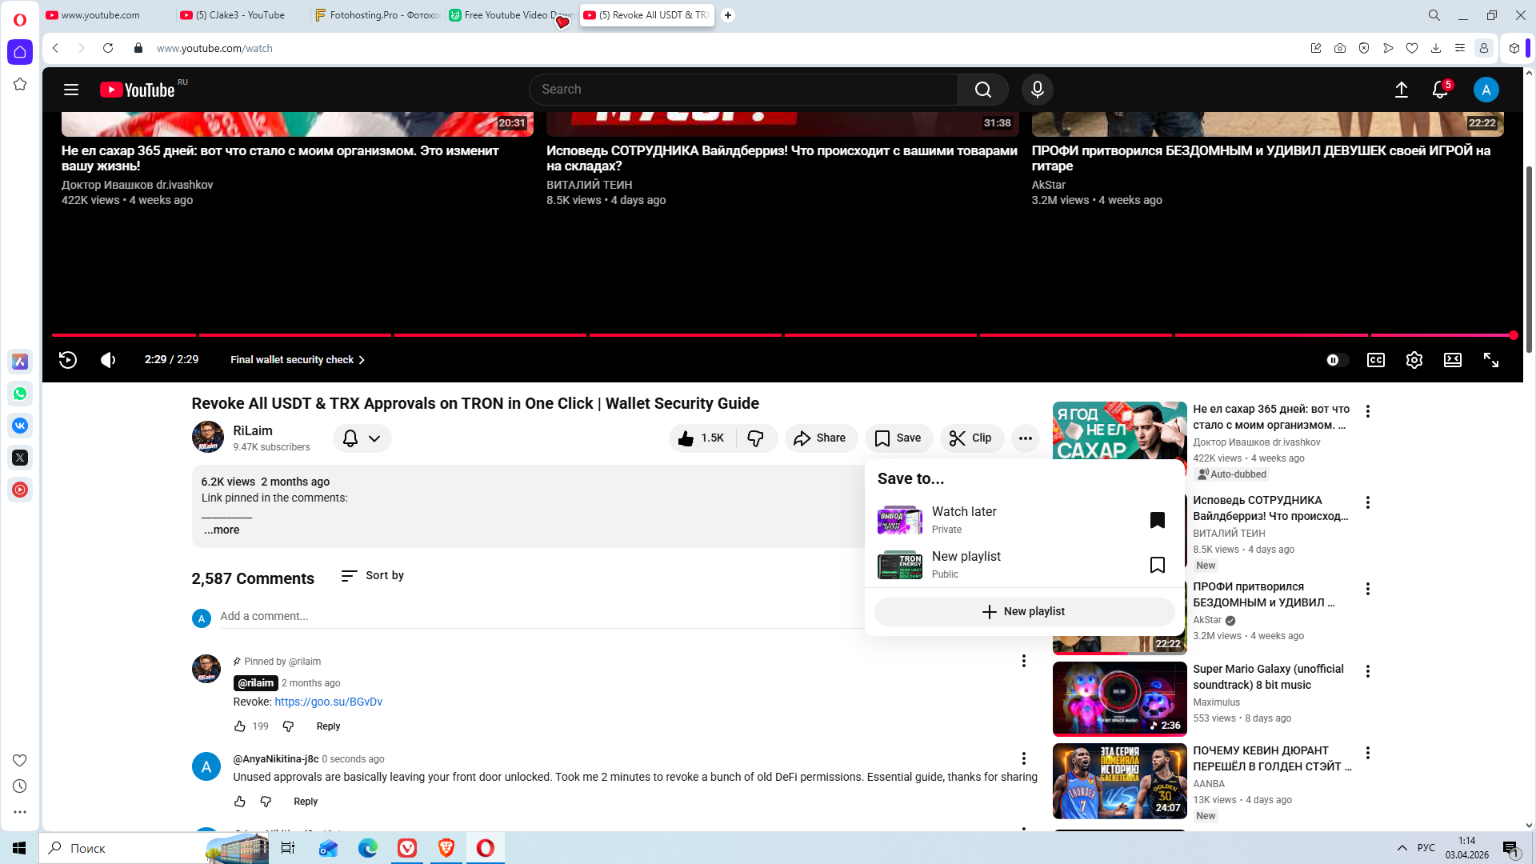Open the player settings gear
The image size is (1536, 864).
click(x=1414, y=360)
